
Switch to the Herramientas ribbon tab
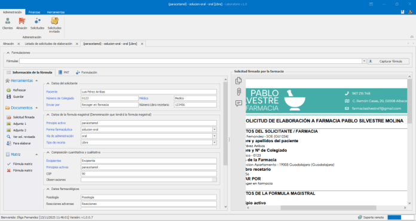click(56, 12)
